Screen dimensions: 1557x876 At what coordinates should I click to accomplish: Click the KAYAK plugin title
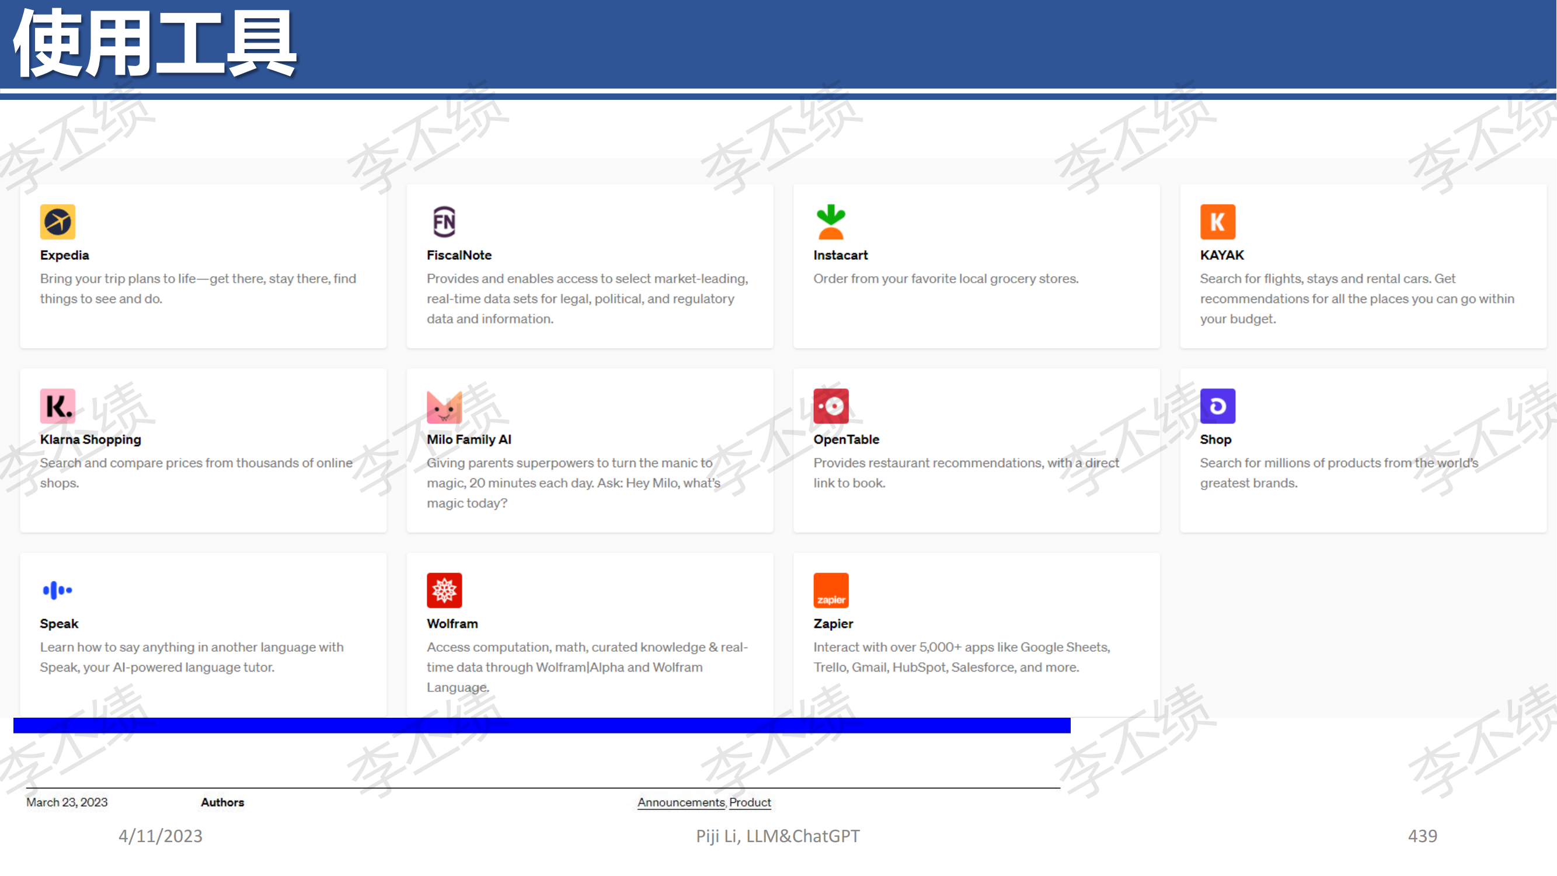pyautogui.click(x=1221, y=255)
